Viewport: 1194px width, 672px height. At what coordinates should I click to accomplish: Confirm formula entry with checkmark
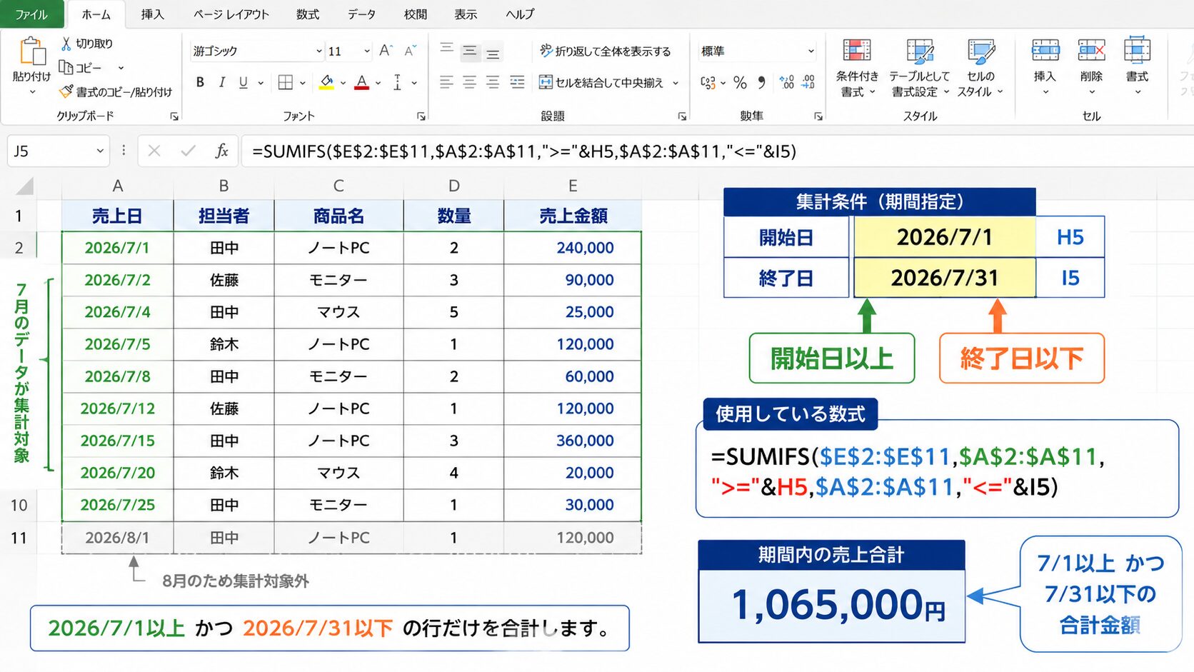(189, 151)
